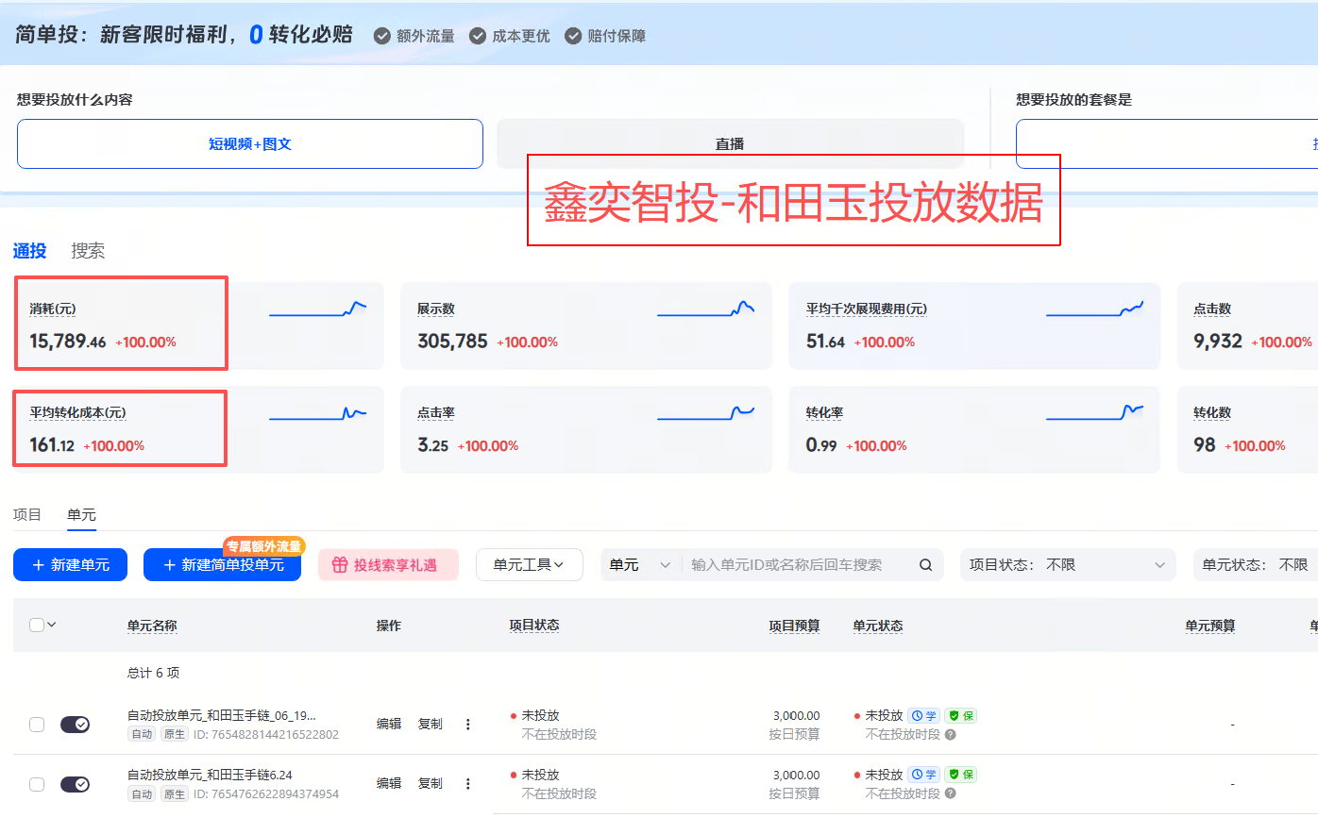
Task: Click the 平均转化成本 161.12 value
Action: (52, 445)
